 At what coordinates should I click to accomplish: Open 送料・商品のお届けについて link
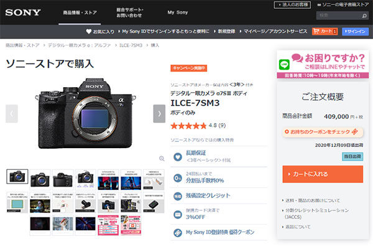coord(312,200)
